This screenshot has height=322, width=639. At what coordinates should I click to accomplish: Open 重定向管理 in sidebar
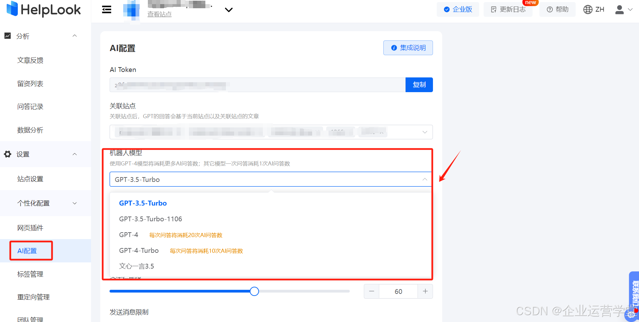[34, 297]
